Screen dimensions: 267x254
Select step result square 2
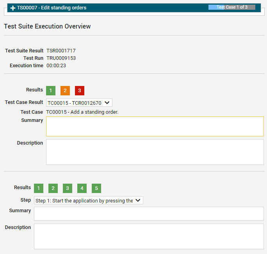(53, 188)
